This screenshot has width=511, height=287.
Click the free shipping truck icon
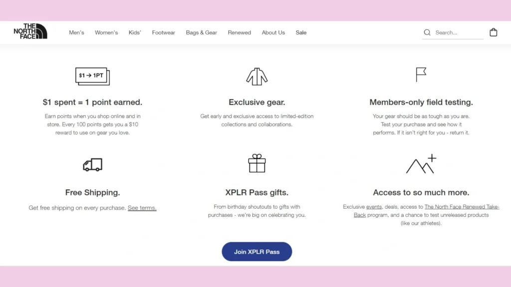[x=92, y=165]
